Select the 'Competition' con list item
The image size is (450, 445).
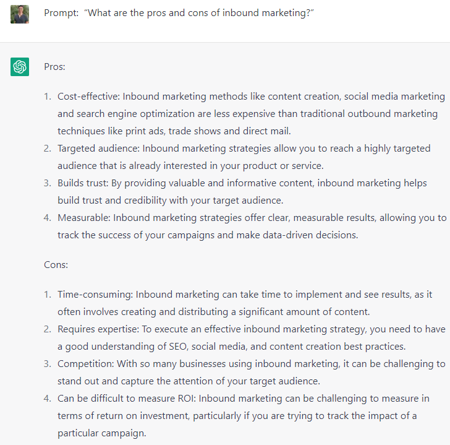[x=245, y=373]
